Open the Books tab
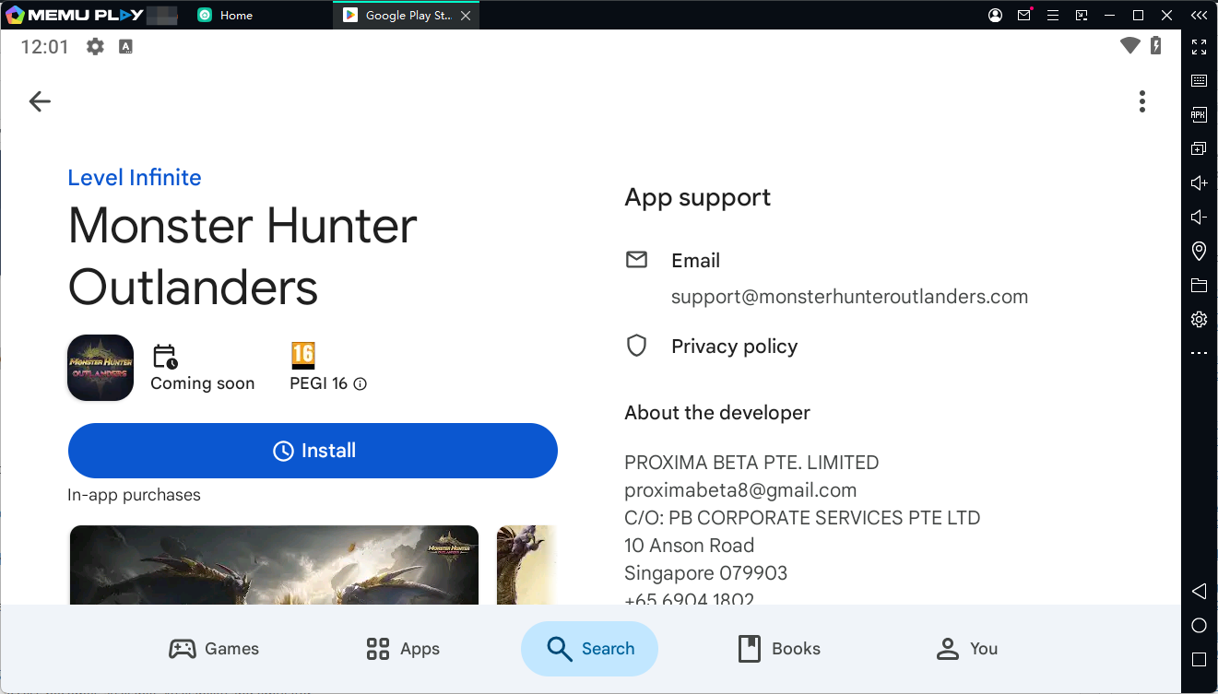Screen dimensions: 1218x694 point(779,649)
